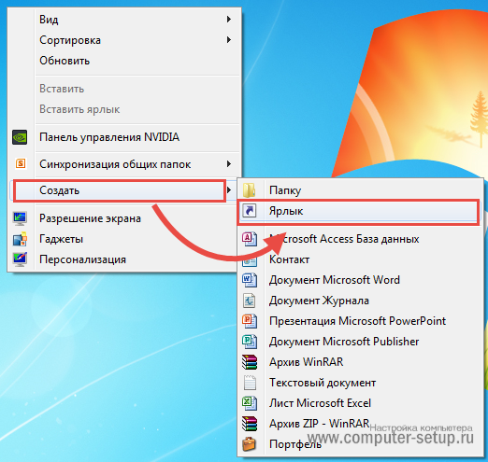Image resolution: width=488 pixels, height=462 pixels.
Task: Choose Контакт from the create submenu
Action: coord(360,259)
